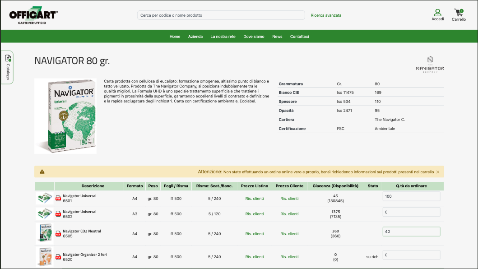Screen dimensions: 478x269
Task: Open the Carrello shopping cart
Action: click(459, 13)
